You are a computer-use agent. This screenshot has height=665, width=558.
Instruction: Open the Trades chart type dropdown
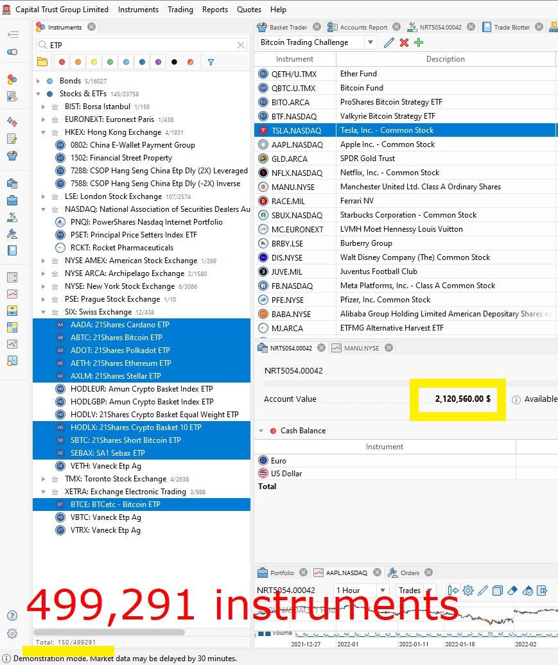pyautogui.click(x=430, y=591)
